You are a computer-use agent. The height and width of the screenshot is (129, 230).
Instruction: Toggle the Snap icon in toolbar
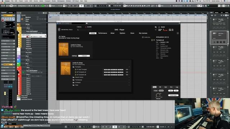[x=159, y=6]
